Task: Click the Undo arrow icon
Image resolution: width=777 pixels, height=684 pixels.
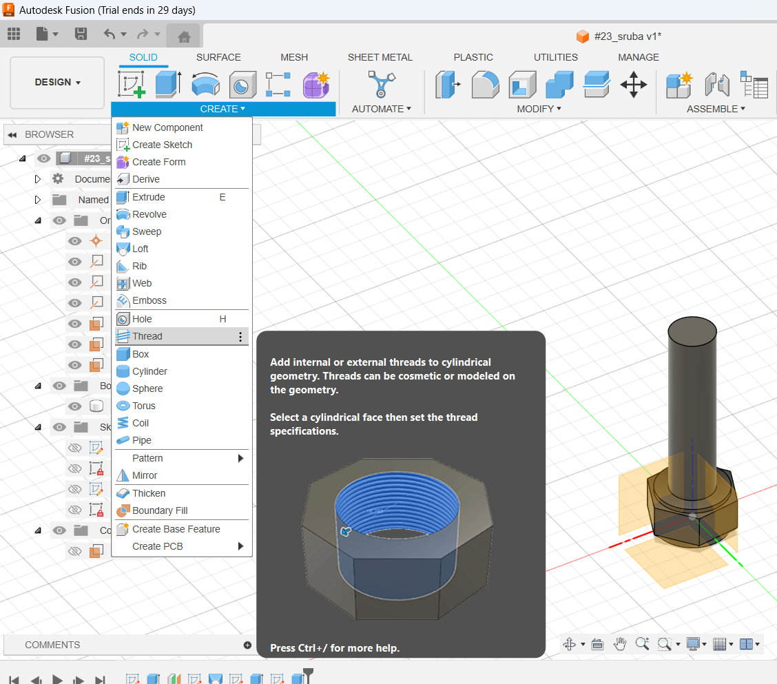Action: (x=110, y=34)
